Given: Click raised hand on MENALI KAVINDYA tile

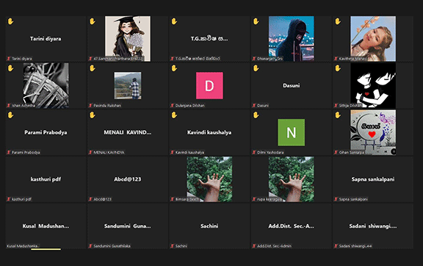Looking at the screenshot, I should [x=93, y=115].
